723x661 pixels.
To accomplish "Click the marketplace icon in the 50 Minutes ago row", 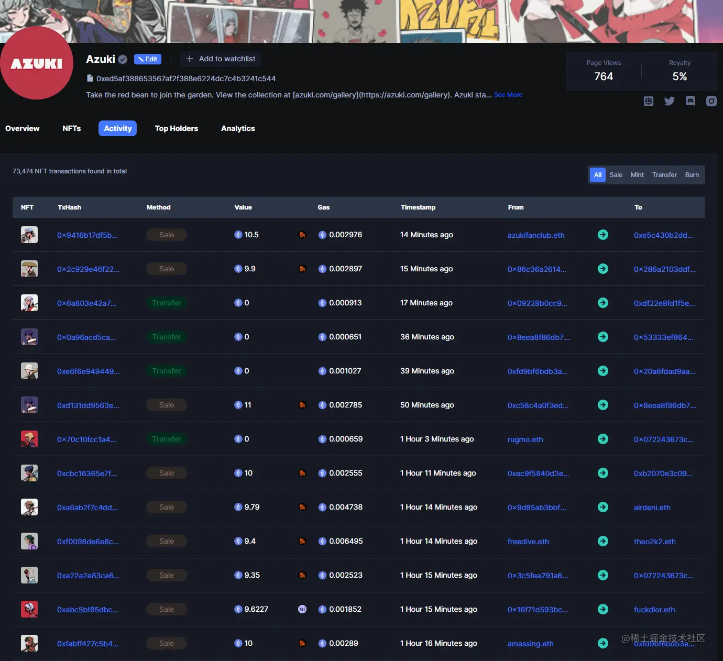I will (302, 405).
